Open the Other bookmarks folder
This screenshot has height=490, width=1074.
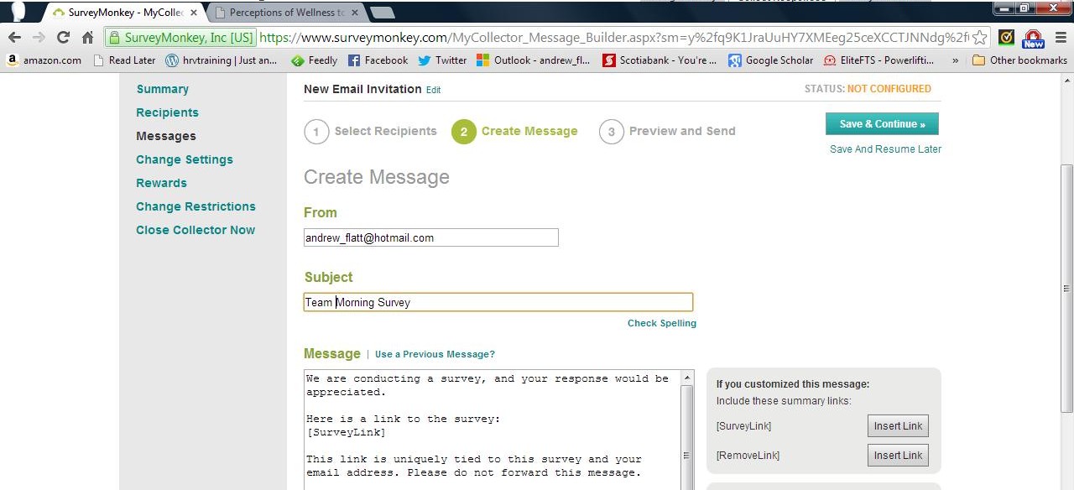pyautogui.click(x=1019, y=60)
